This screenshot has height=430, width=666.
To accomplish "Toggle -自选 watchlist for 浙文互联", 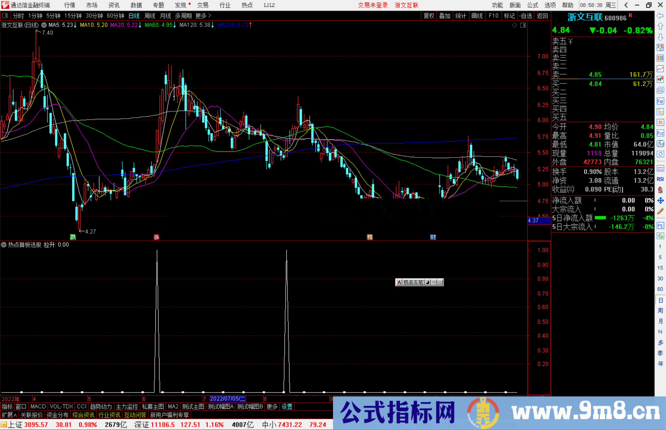I will pos(526,16).
